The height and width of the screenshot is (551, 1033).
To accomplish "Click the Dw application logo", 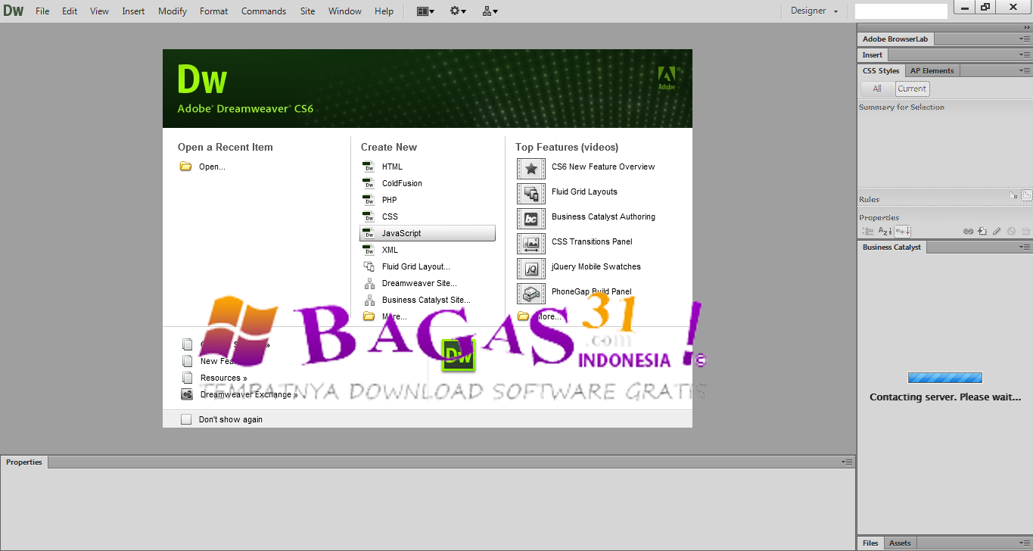I will tap(14, 11).
